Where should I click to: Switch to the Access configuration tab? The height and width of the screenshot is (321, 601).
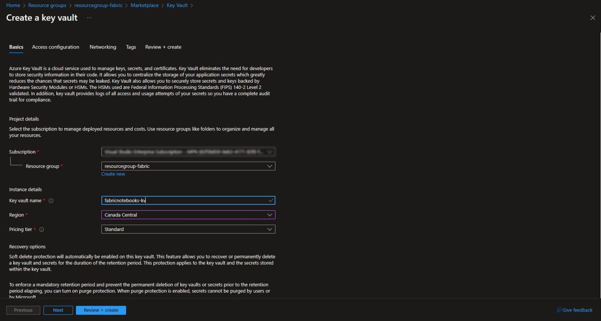(56, 47)
